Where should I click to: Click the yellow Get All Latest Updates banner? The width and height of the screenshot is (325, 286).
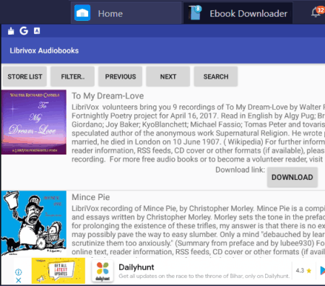coord(58,271)
